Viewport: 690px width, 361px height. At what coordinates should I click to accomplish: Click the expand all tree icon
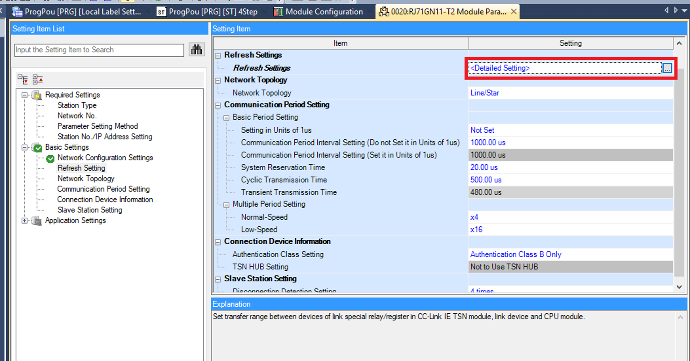click(x=23, y=79)
